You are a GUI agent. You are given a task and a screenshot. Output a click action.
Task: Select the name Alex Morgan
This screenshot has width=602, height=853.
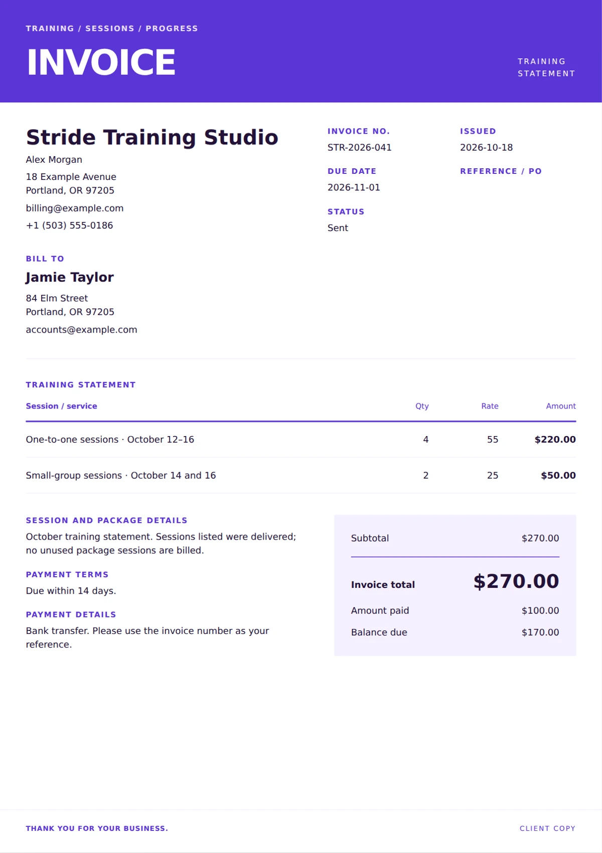pyautogui.click(x=54, y=160)
